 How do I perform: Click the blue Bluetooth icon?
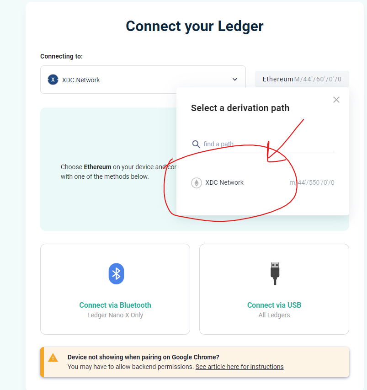pyautogui.click(x=116, y=273)
